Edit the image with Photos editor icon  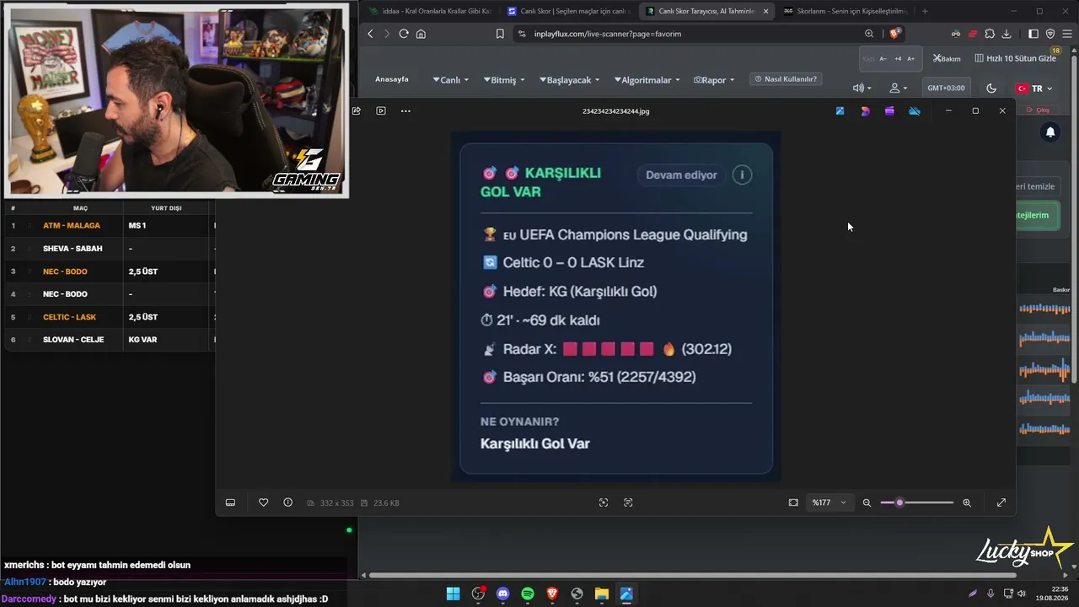[840, 110]
